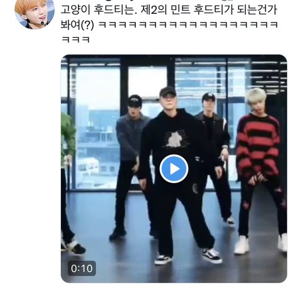Image resolution: width=302 pixels, height=288 pixels.
Task: Click the 봐여(?) text in the tweet
Action: (77, 24)
